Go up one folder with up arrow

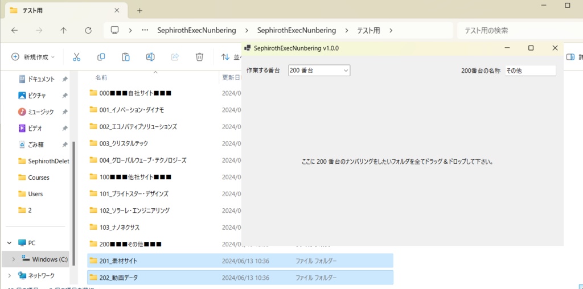[64, 31]
